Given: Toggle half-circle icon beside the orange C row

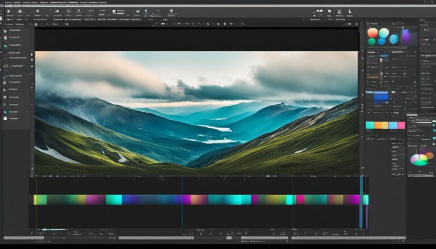Looking at the screenshot, I should [31, 66].
